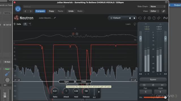The height and width of the screenshot is (101, 181).
Task: Click the Width value field
Action: click(160, 92)
